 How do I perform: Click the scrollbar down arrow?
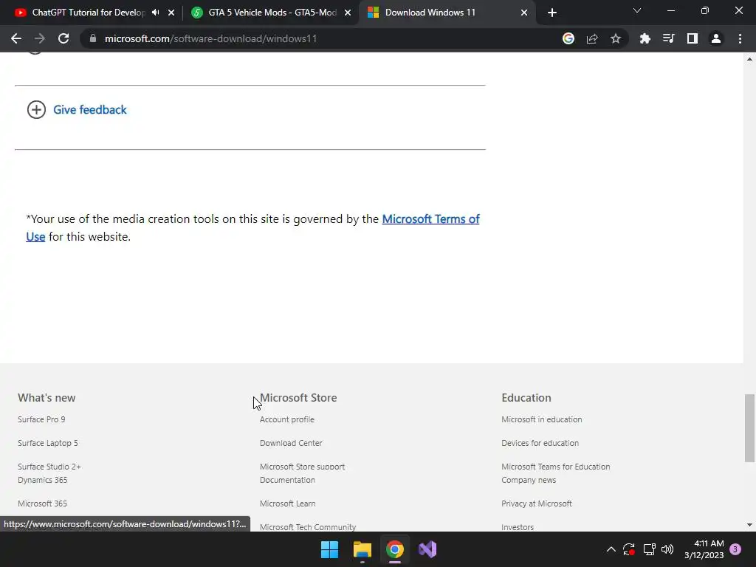coord(749,525)
